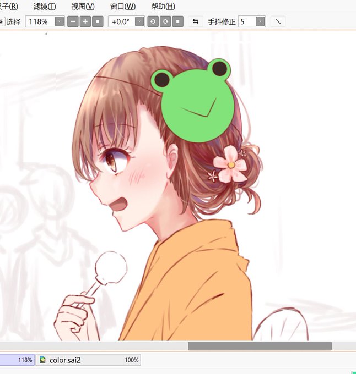Flip canvas horizontally with the arrows icon
The height and width of the screenshot is (374, 356).
tap(196, 21)
